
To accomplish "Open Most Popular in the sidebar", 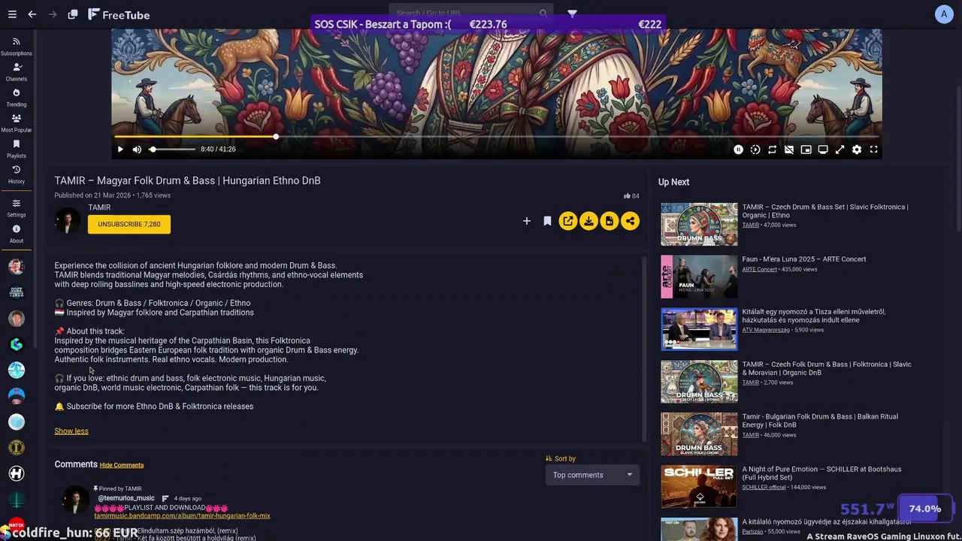I will coord(17,123).
